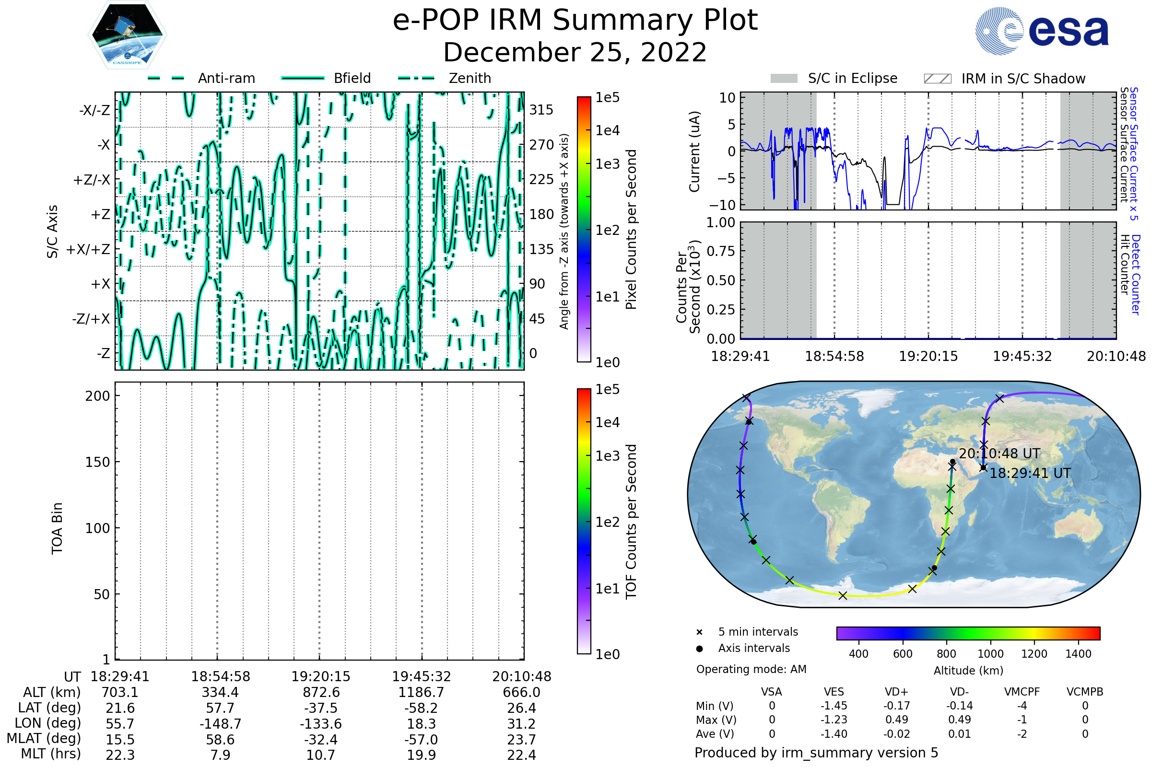
Task: Click the 20:10:48 UT map label
Action: click(x=999, y=453)
